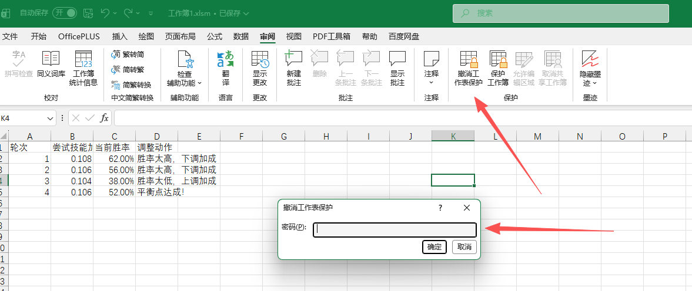This screenshot has width=692, height=291.
Task: Click the 检查辅助功能 accessibility icon
Action: (x=185, y=59)
